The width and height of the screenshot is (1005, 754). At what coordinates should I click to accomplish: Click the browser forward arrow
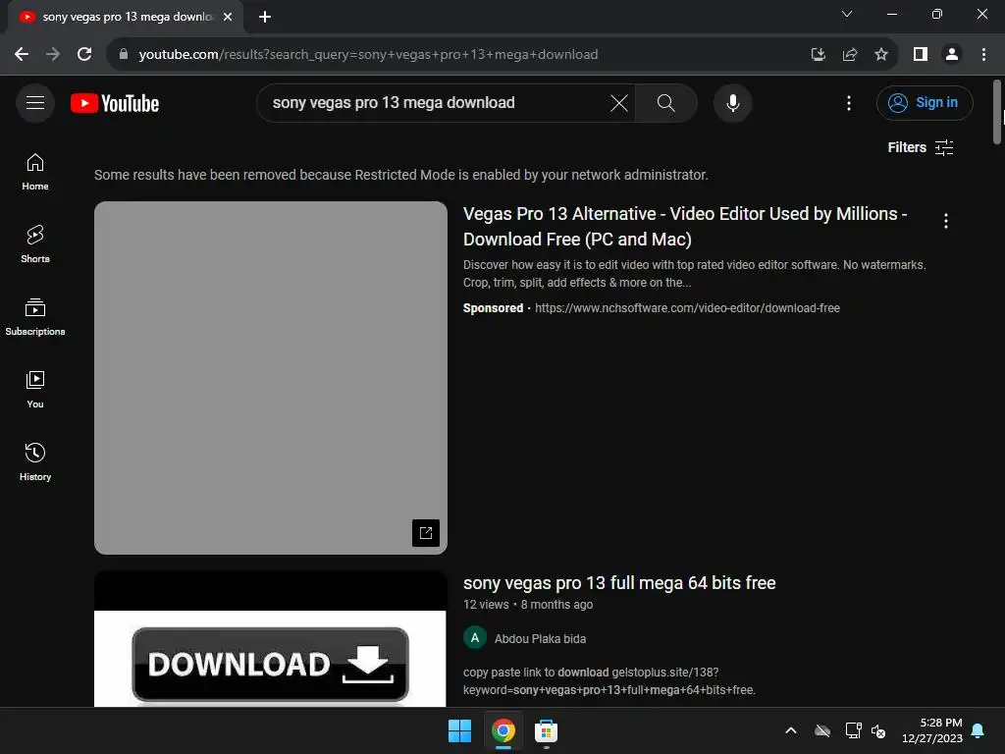[x=53, y=55]
